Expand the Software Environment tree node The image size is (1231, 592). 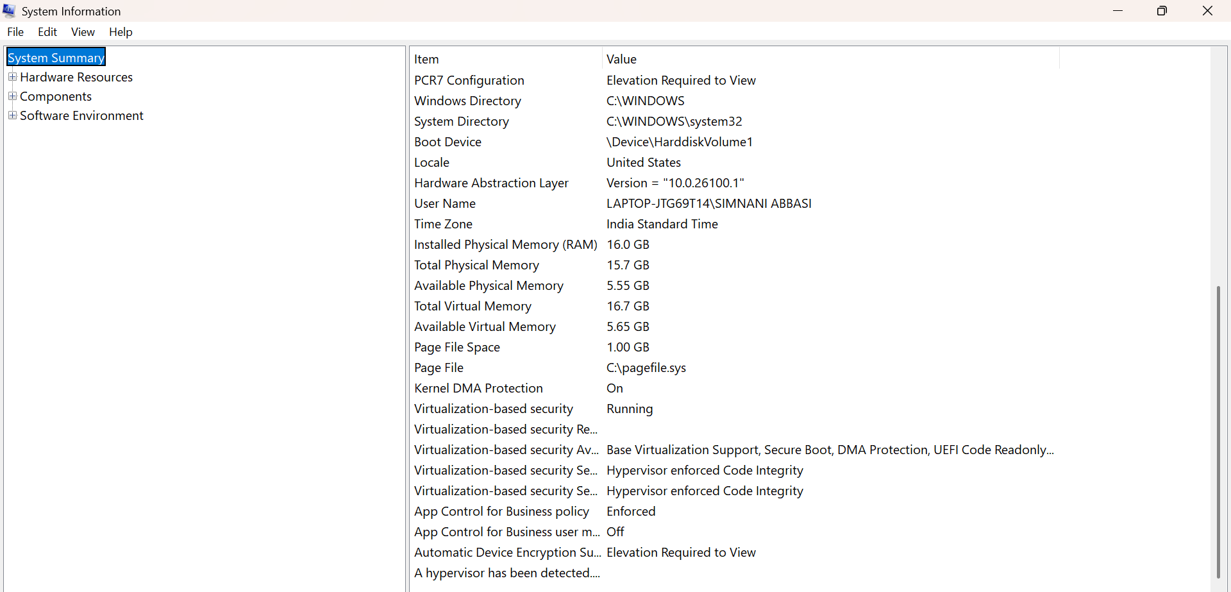pyautogui.click(x=12, y=115)
